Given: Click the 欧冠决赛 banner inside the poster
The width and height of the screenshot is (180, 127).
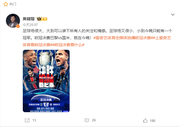Looking at the screenshot, I should [46, 100].
